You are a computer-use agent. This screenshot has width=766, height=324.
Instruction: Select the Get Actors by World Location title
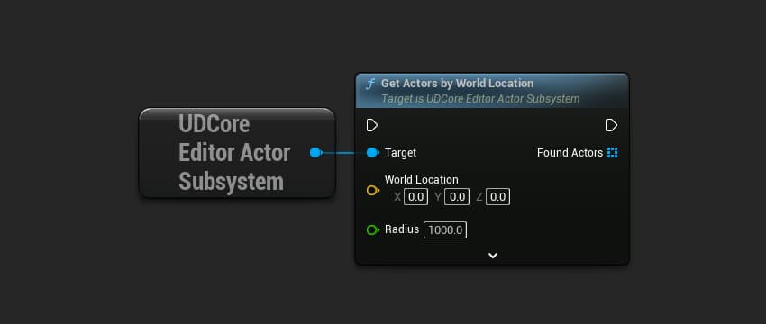click(457, 84)
